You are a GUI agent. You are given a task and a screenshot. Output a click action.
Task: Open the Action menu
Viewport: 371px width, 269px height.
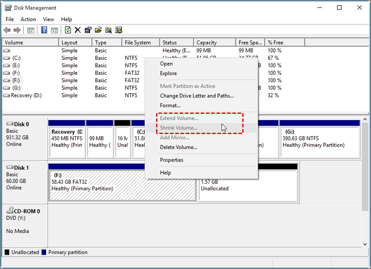[28, 19]
